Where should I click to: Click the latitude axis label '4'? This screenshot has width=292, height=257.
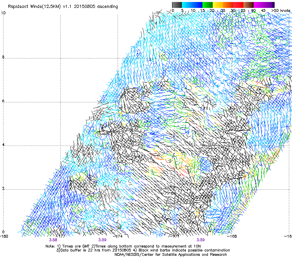tap(3, 144)
